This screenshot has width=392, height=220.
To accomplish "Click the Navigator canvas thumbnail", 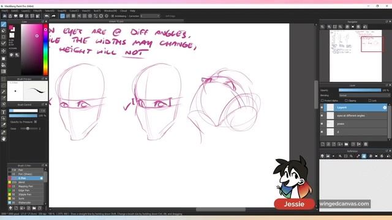I will [x=355, y=56].
